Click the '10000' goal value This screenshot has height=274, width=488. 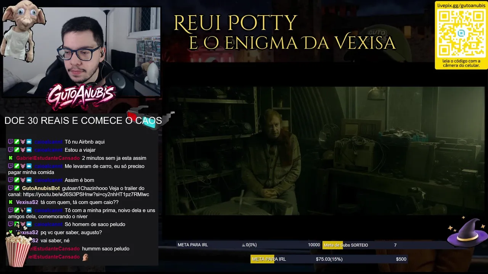314,245
